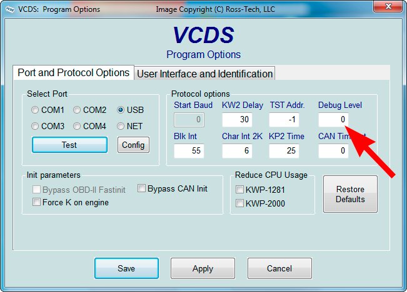Click the 'Start Baud' label
The image size is (407, 292).
[193, 105]
